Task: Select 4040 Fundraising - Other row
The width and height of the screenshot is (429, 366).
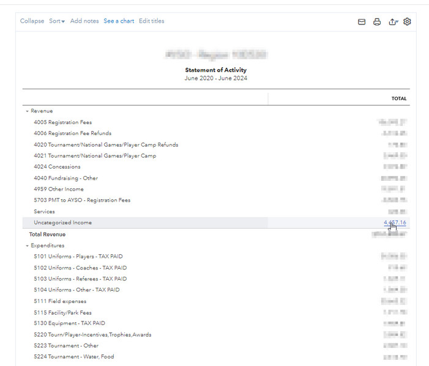Action: (x=65, y=178)
